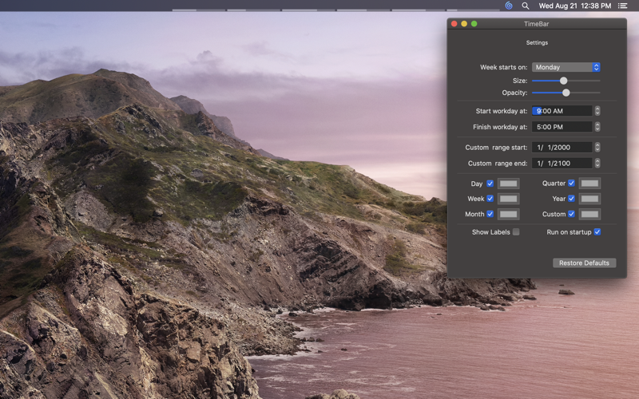The width and height of the screenshot is (639, 399).
Task: Enable the Show Labels checkbox
Action: pyautogui.click(x=516, y=232)
